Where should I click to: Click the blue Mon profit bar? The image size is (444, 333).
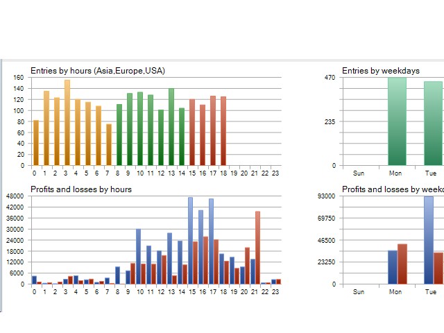[x=393, y=267]
